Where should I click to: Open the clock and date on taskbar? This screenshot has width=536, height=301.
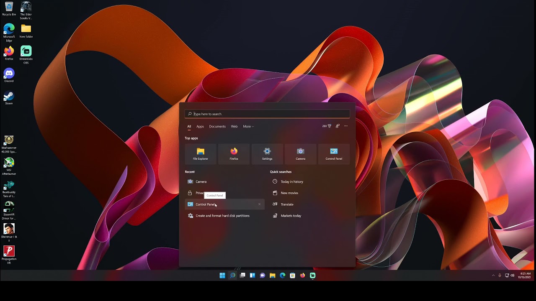click(x=525, y=275)
